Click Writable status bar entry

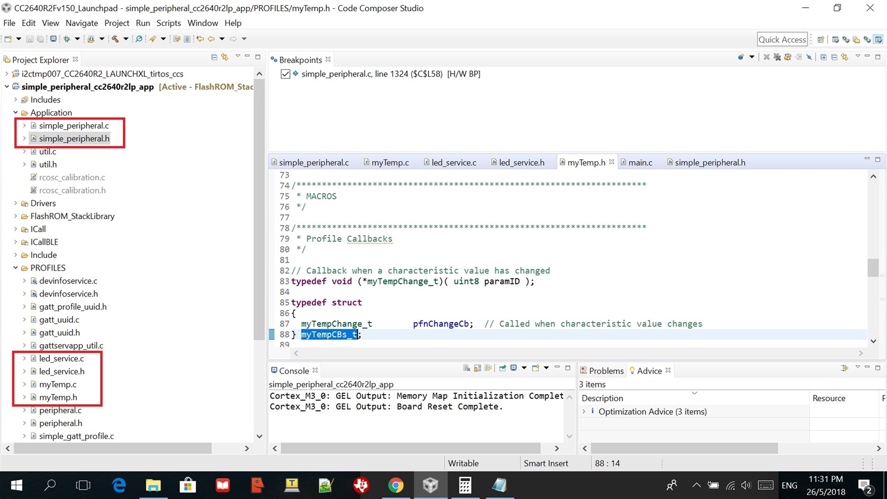pos(463,464)
